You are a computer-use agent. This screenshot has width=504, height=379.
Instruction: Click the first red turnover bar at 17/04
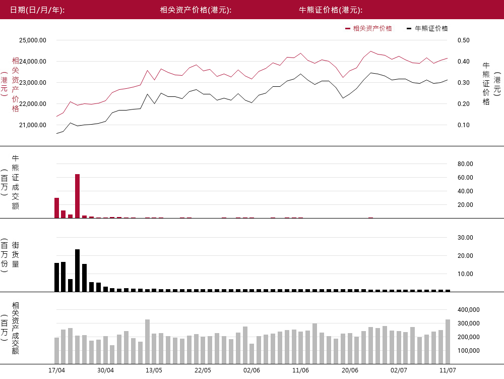coord(56,208)
